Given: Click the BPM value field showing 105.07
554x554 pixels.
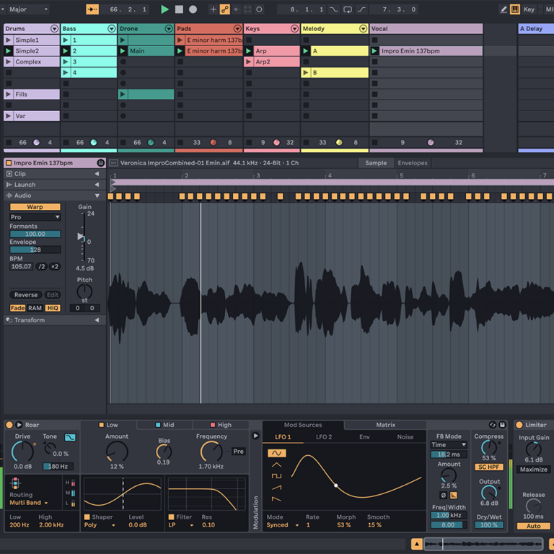Looking at the screenshot, I should click(21, 267).
